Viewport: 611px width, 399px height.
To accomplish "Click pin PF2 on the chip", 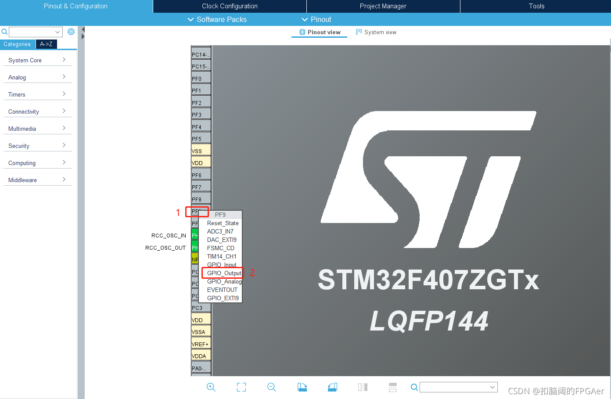I will (201, 102).
